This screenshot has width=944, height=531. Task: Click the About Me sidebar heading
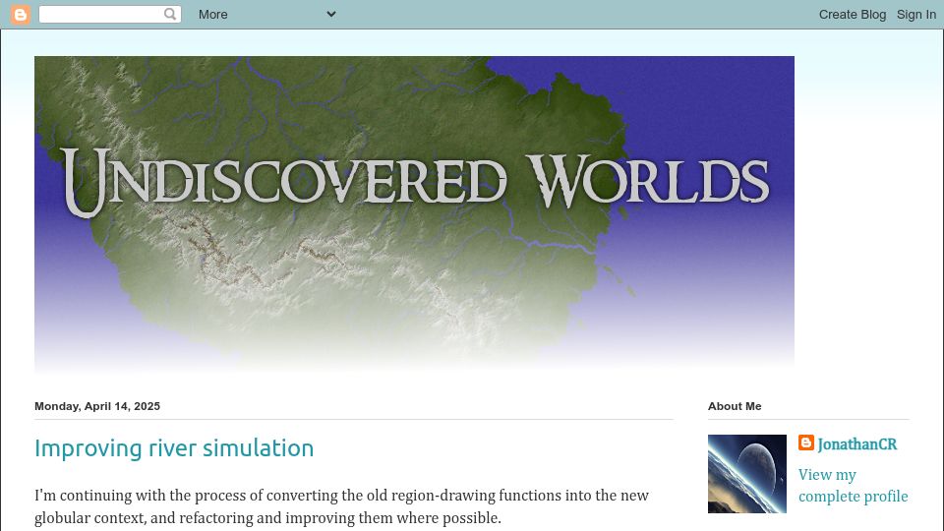click(735, 406)
